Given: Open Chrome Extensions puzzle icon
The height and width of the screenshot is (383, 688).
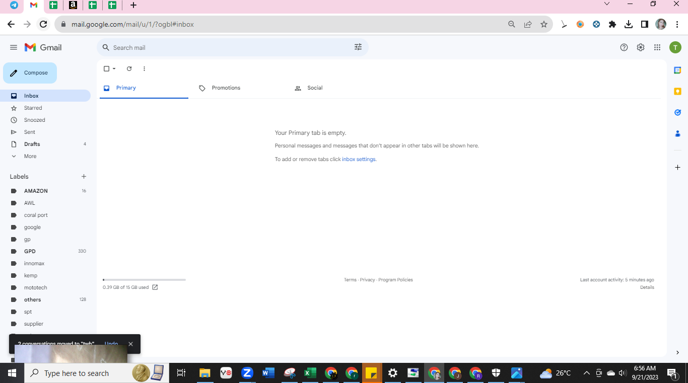Looking at the screenshot, I should tap(612, 24).
